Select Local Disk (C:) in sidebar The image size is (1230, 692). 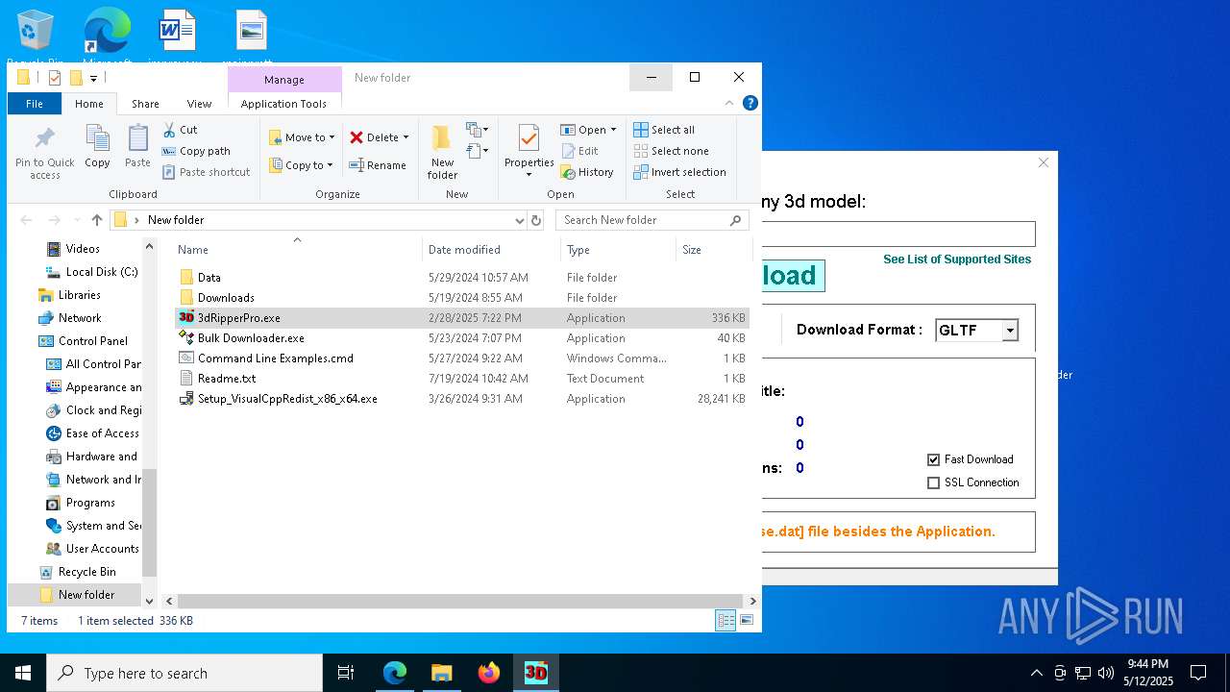click(102, 272)
